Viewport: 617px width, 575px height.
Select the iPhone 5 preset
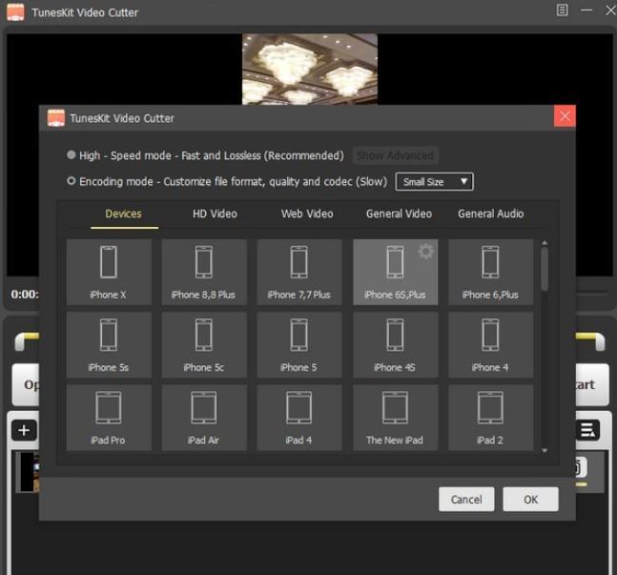pos(299,345)
